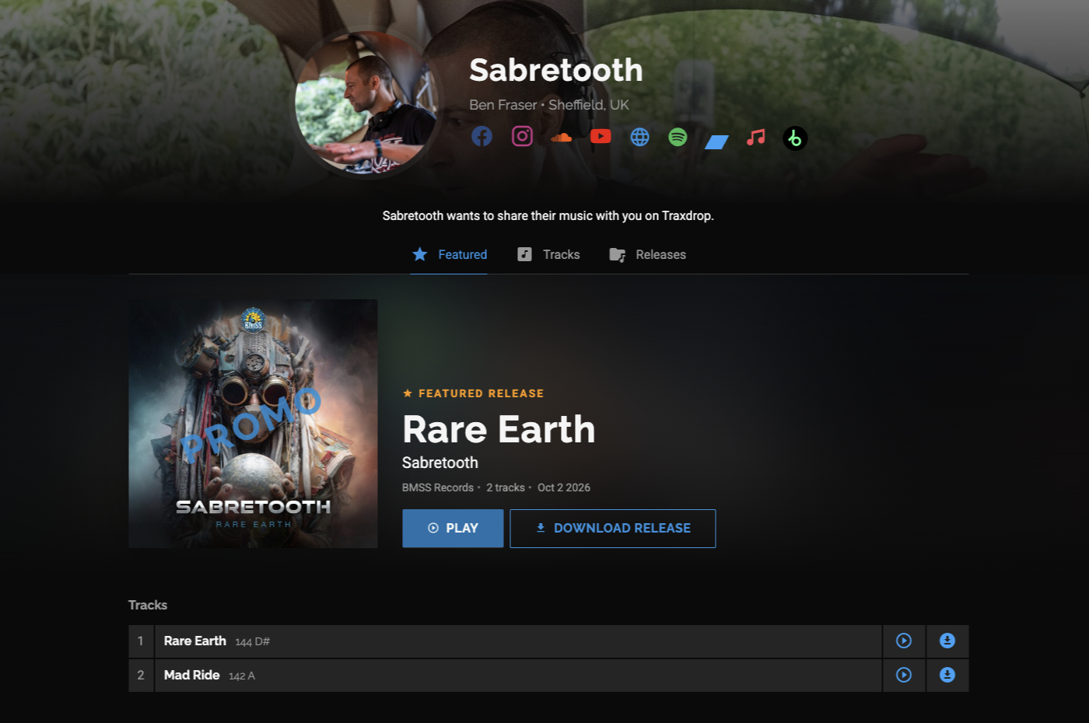
Task: Open the Instagram profile icon
Action: point(522,137)
